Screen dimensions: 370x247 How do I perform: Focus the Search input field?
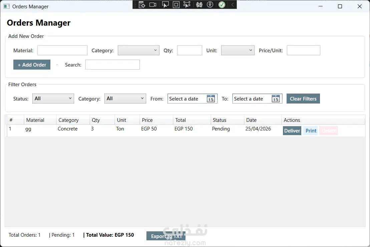[x=112, y=65]
